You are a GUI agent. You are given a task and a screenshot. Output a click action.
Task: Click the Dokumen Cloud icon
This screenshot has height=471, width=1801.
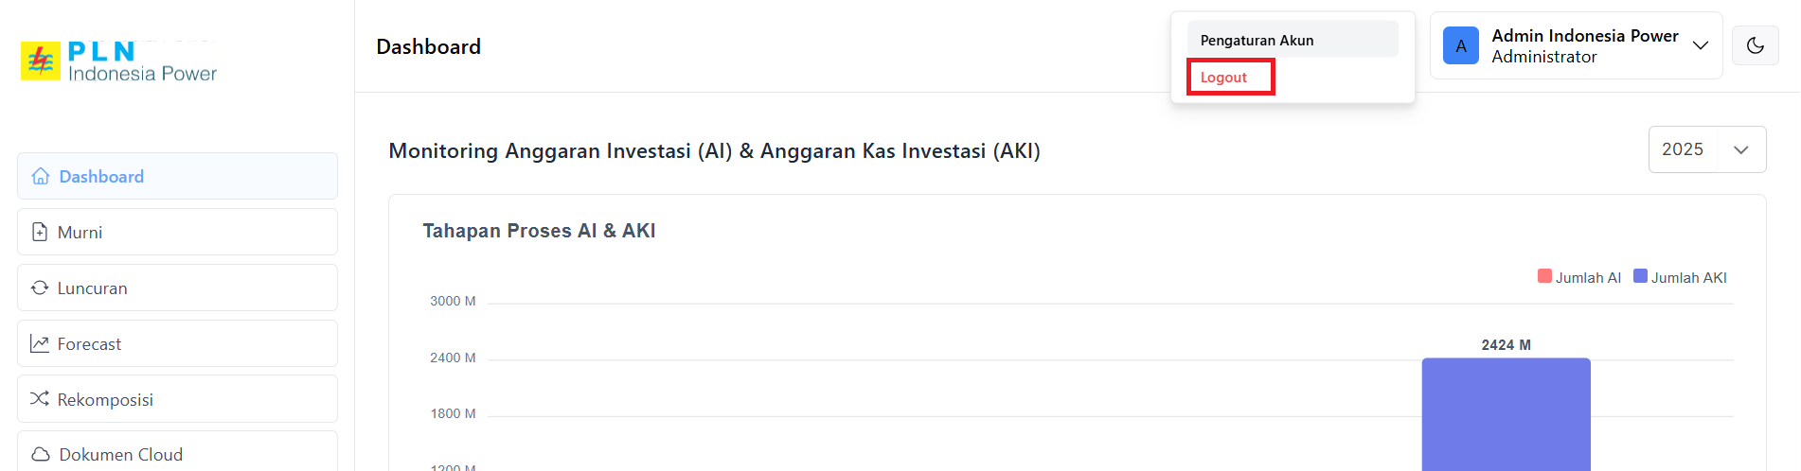click(x=41, y=455)
